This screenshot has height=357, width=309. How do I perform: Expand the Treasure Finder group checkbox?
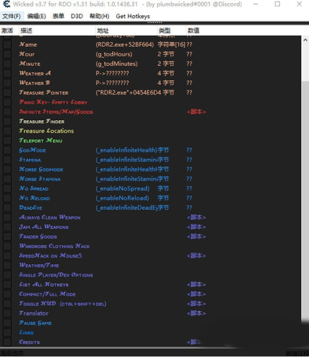(x=7, y=121)
